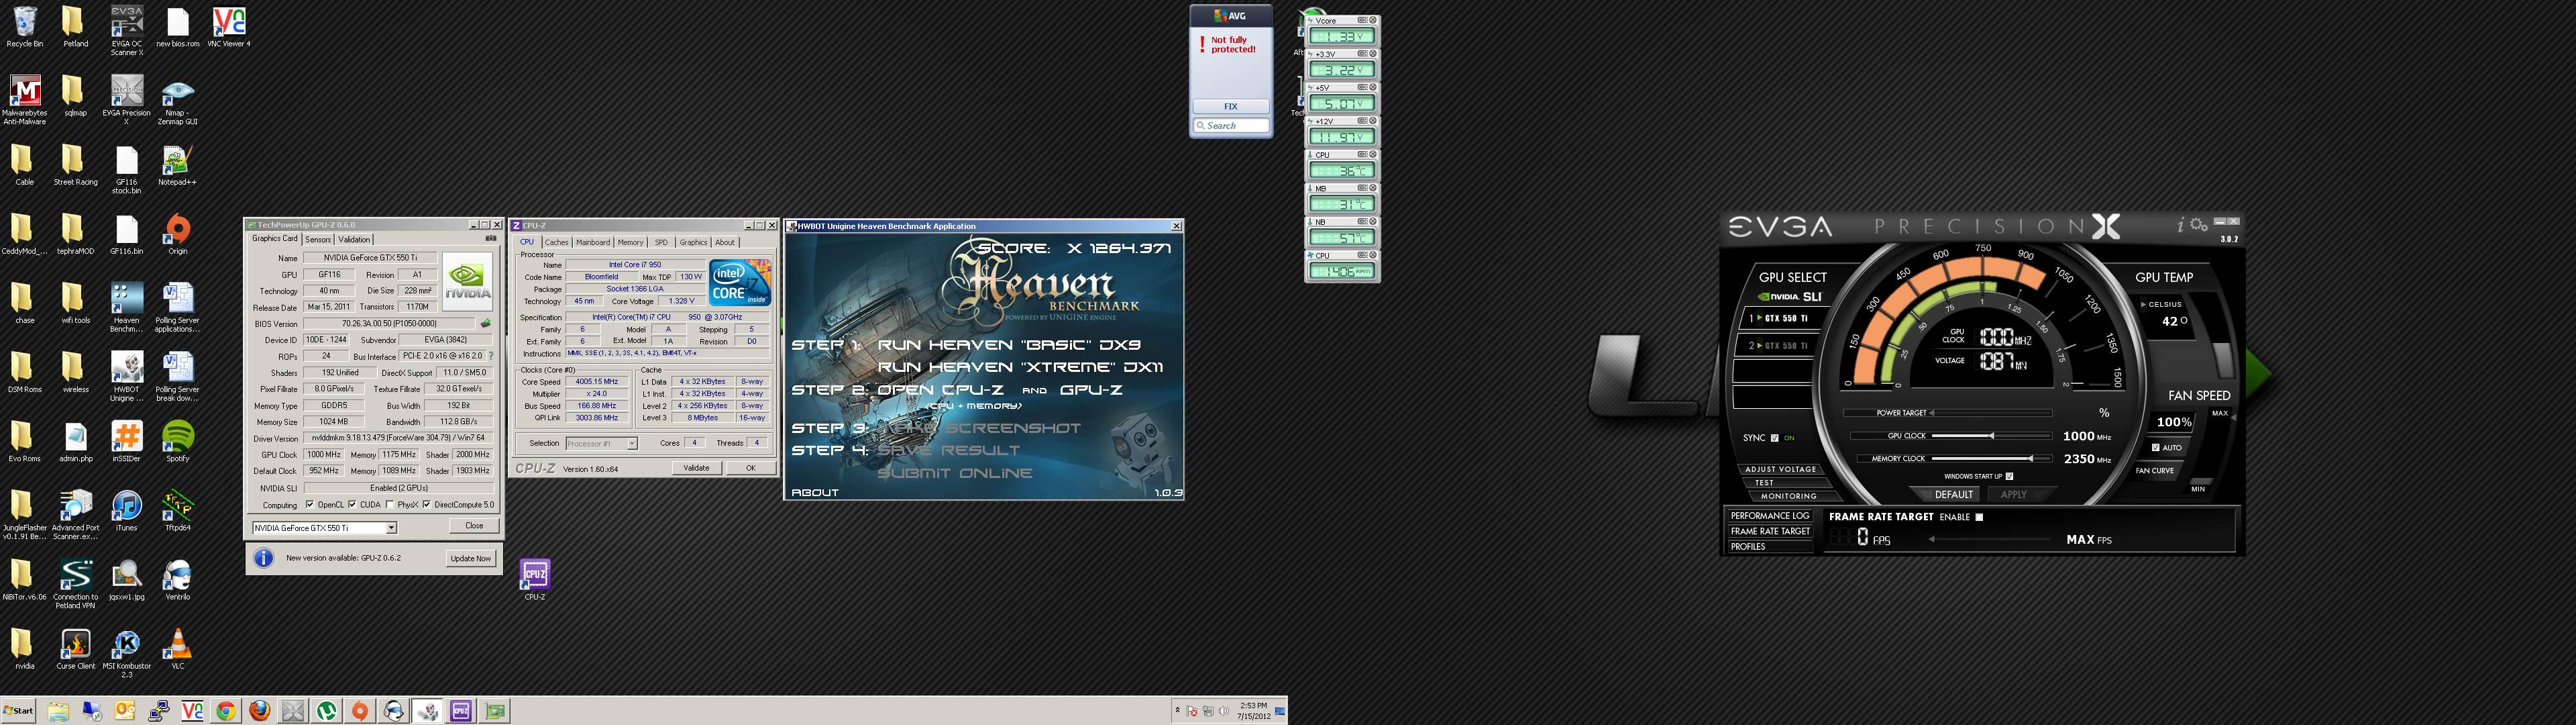Click the POWER TARGET slider in Precision X
Screen dimensions: 2576x725
[x=1991, y=413]
